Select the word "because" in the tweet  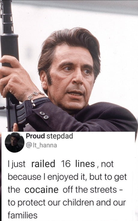pyautogui.click(x=24, y=177)
